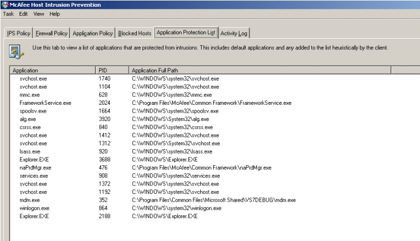Viewport: 420px width, 241px height.
Task: Switch to the Application Policy tab
Action: 93,33
